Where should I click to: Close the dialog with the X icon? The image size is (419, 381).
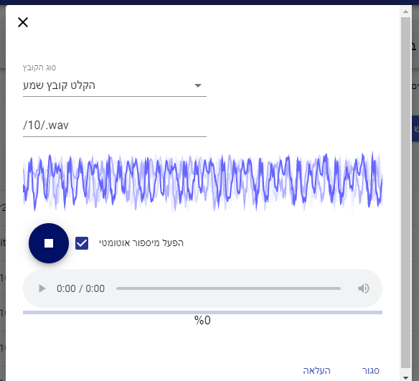coord(23,22)
